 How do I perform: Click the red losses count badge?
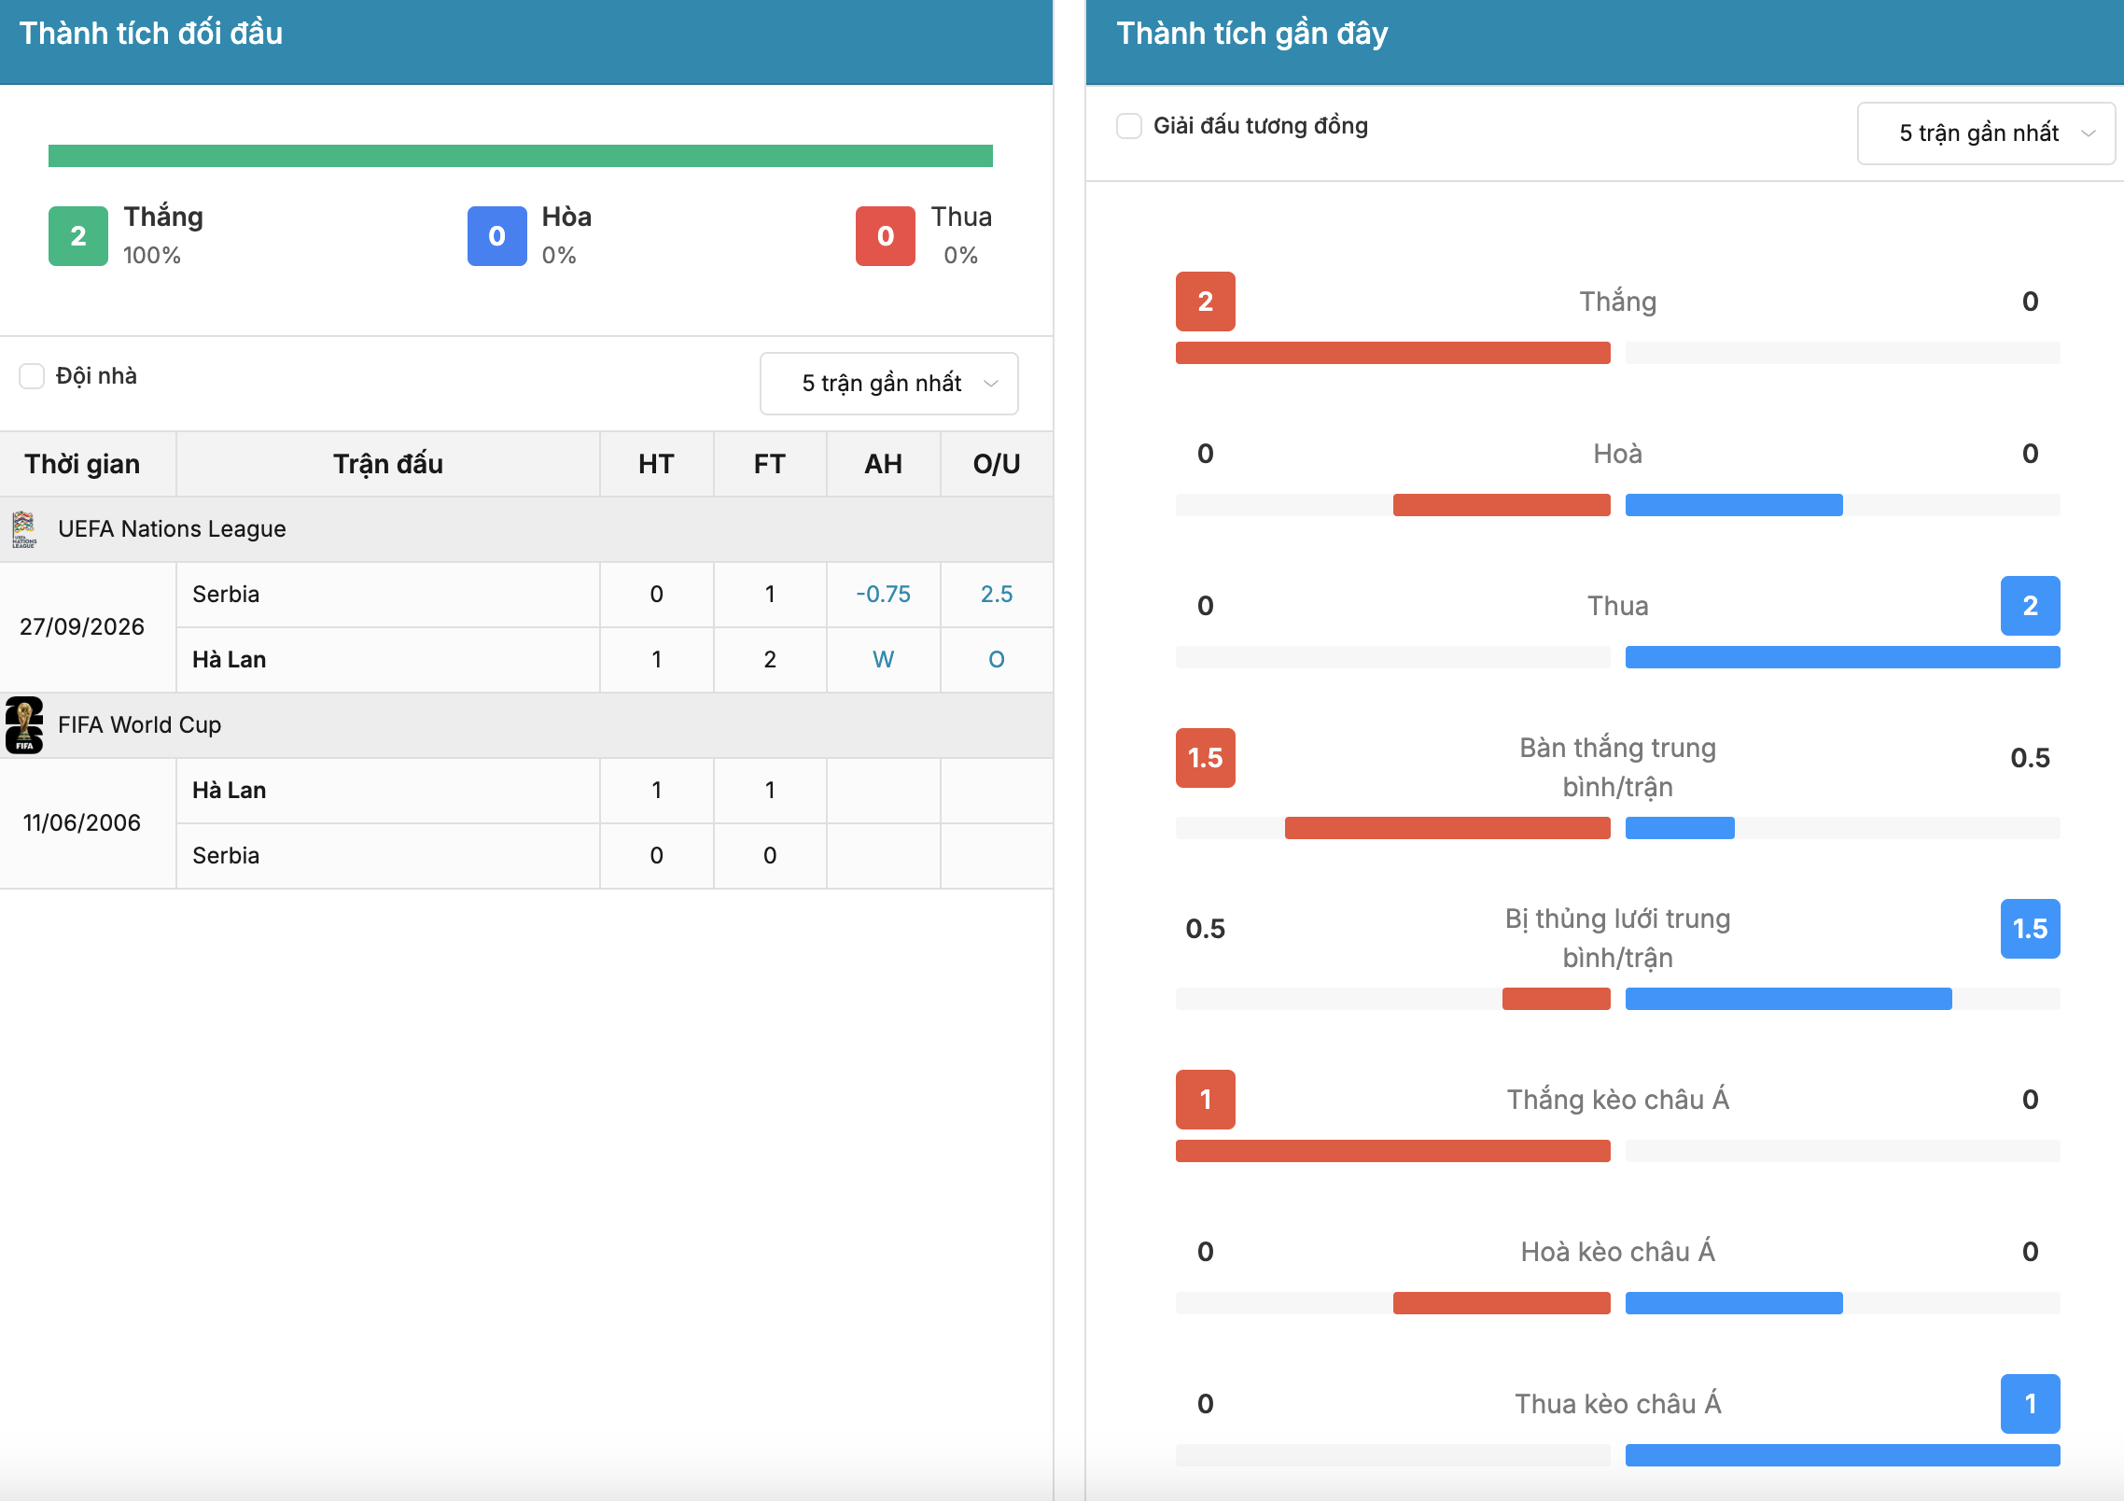click(x=886, y=236)
